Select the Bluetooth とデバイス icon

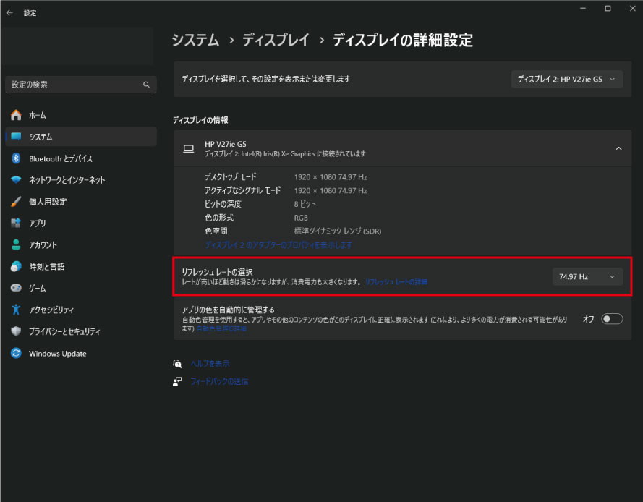(x=16, y=158)
